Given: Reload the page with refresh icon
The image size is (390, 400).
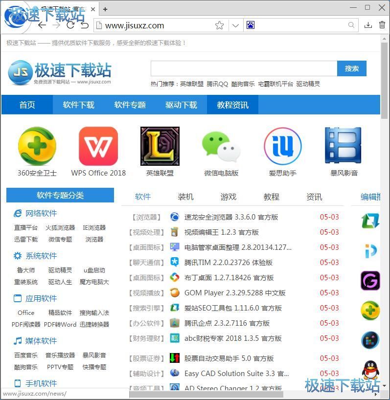Looking at the screenshot, I should [70, 25].
